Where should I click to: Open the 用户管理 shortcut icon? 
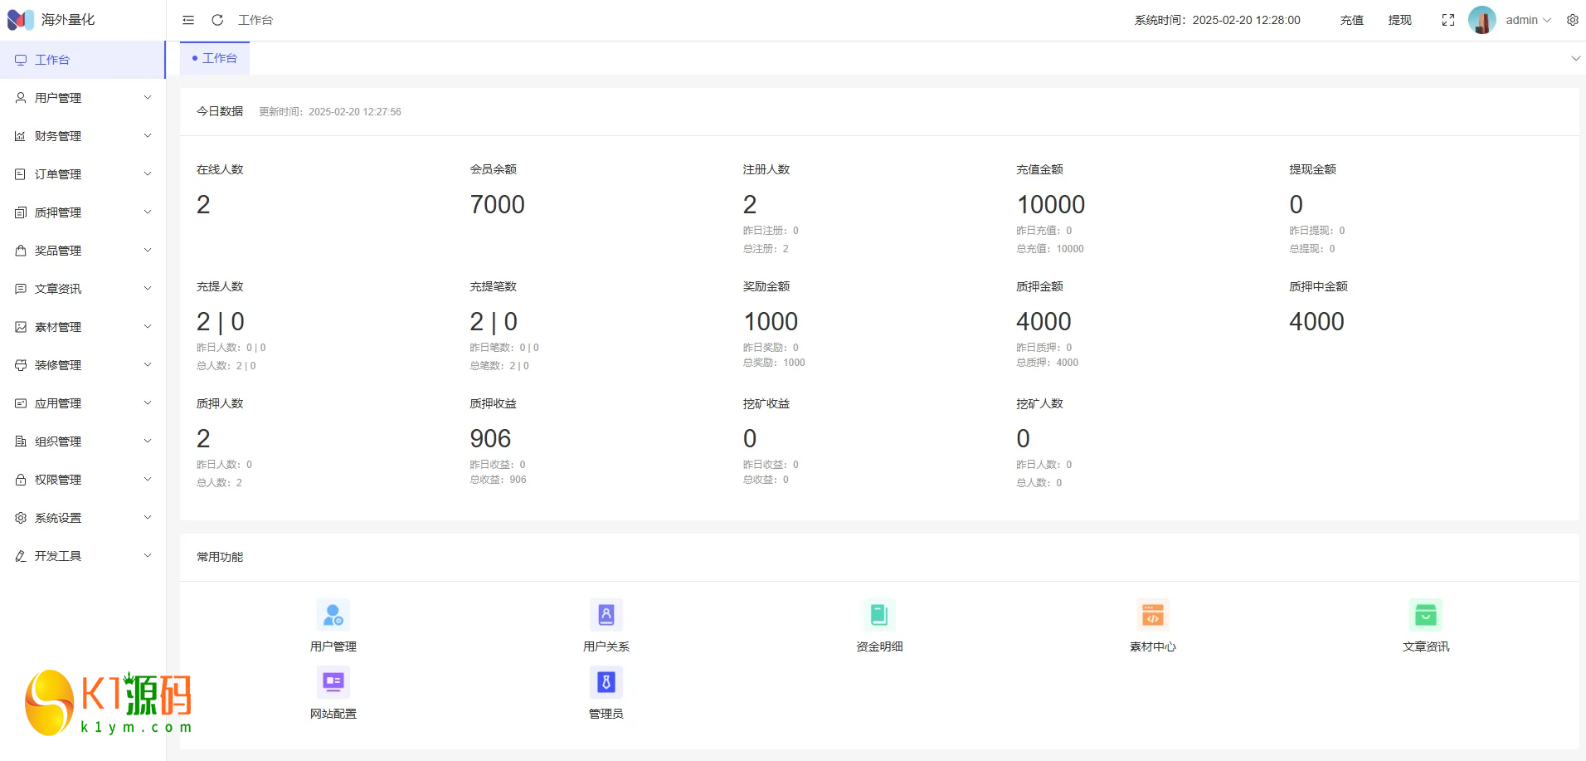[333, 615]
